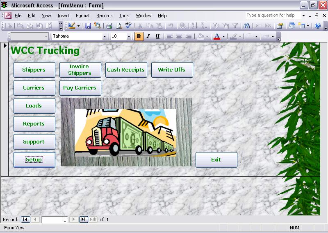Click the font color swatch button
The image size is (328, 233).
pos(217,36)
